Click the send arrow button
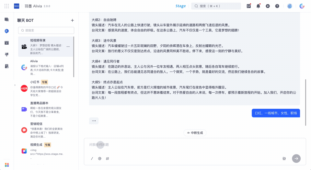The image size is (311, 170). coord(296,159)
